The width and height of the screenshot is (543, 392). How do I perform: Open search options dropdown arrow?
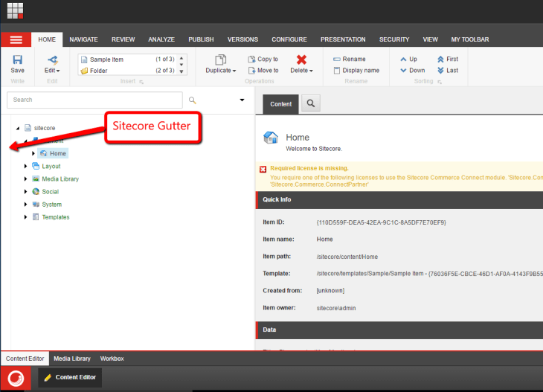pos(242,100)
